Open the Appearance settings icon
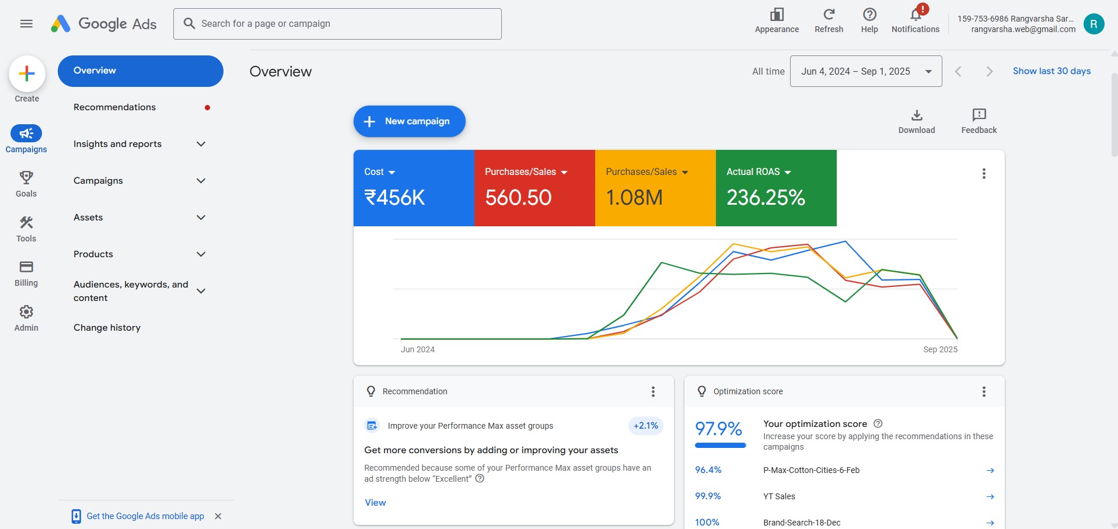Viewport: 1118px width, 529px height. coord(777,15)
